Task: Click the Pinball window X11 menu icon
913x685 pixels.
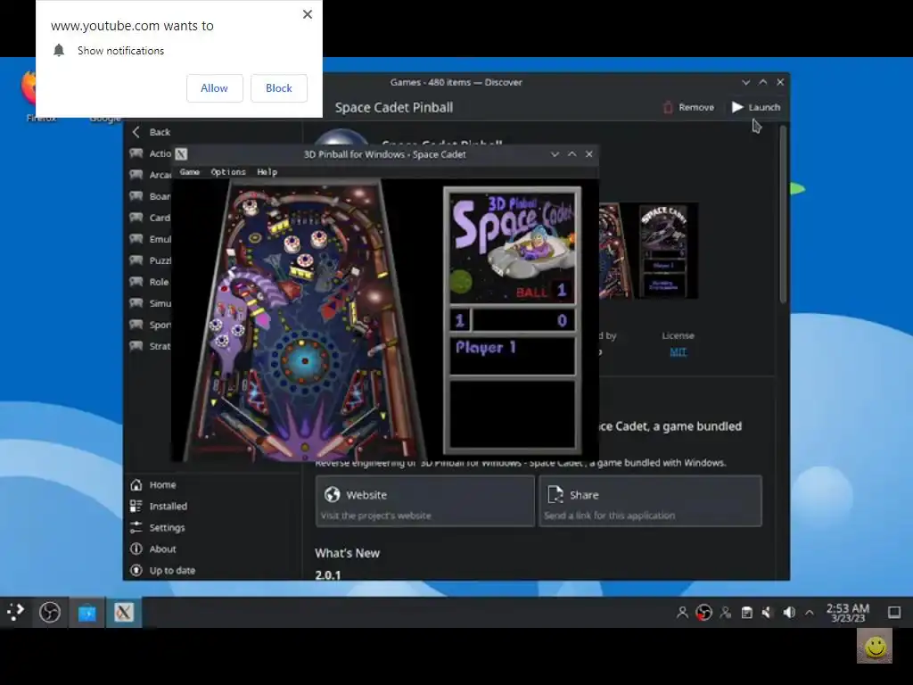Action: (181, 153)
